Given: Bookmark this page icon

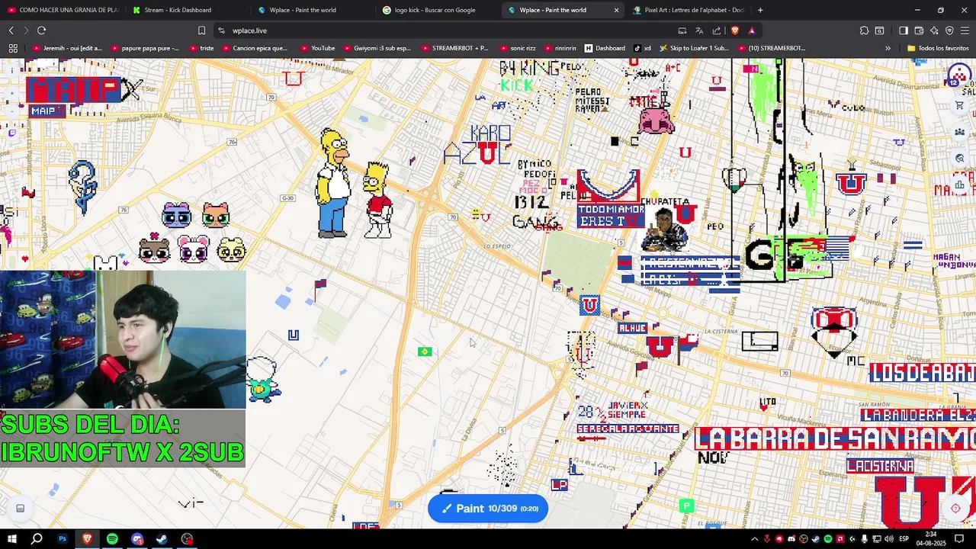Looking at the screenshot, I should [x=201, y=30].
